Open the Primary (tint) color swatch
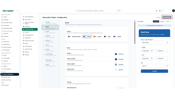Screen dimensions: 175x98 116,70
